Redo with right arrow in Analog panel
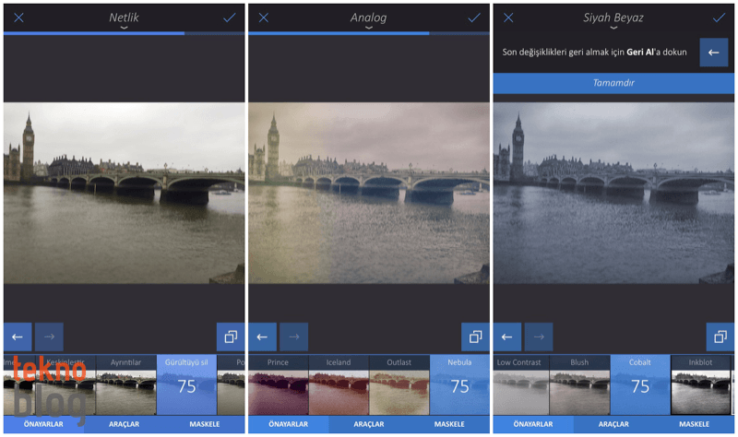This screenshot has height=437, width=738. [293, 337]
